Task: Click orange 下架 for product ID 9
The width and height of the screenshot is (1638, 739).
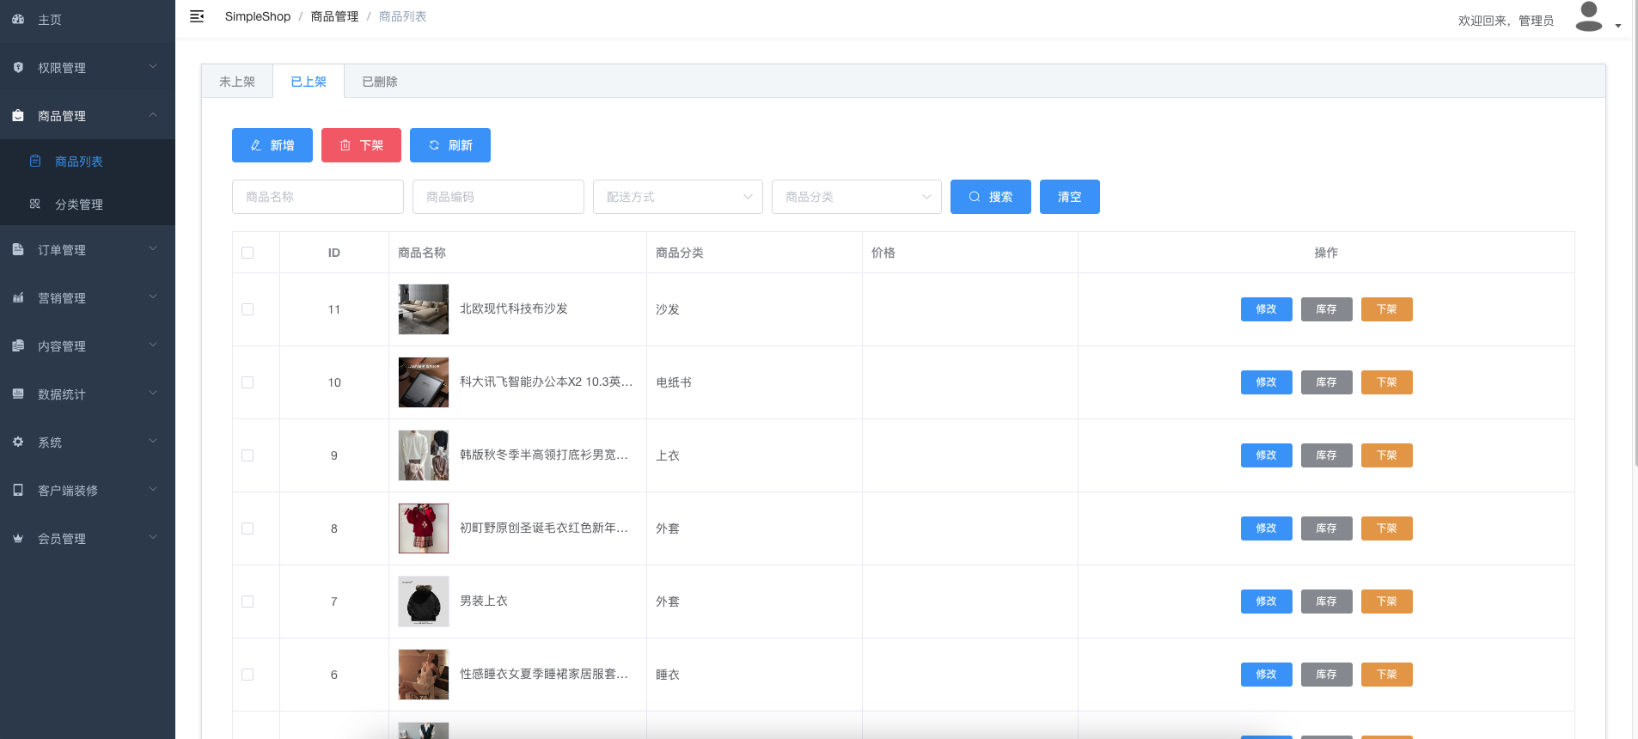Action: 1387,455
